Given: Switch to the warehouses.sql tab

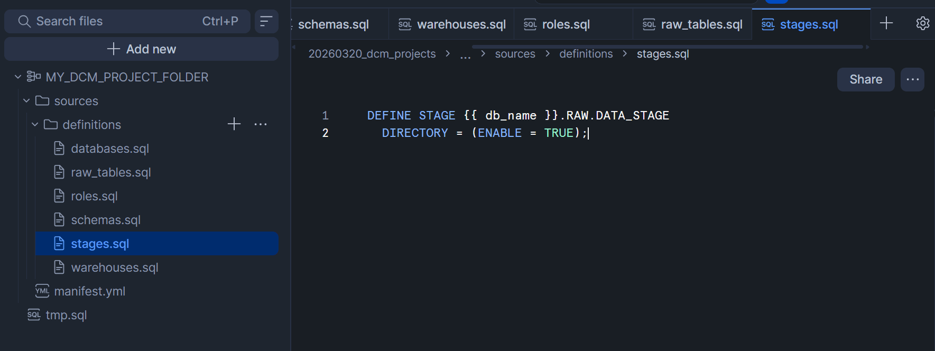Looking at the screenshot, I should (x=452, y=24).
